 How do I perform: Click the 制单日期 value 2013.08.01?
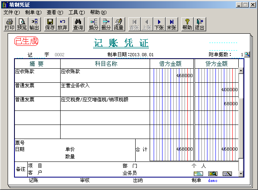pos(142,55)
